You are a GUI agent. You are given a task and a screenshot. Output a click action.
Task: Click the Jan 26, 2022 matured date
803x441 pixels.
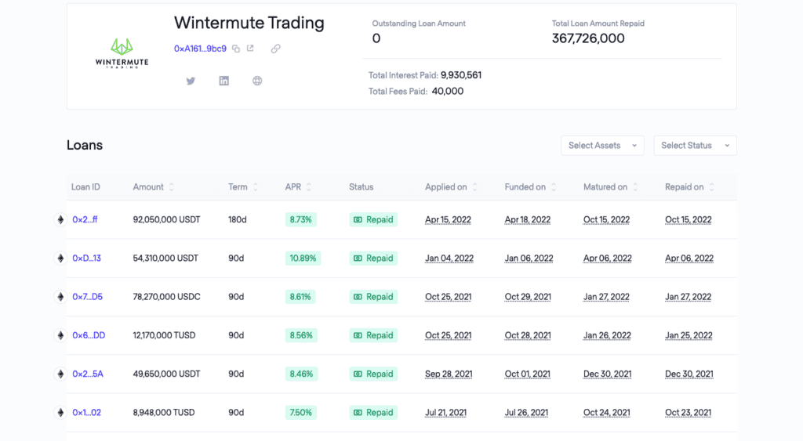click(608, 335)
